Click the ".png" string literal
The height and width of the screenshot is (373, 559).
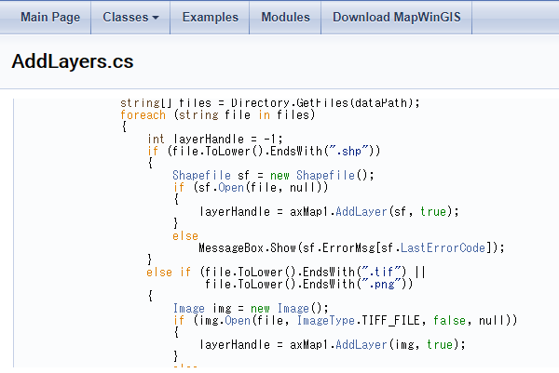pyautogui.click(x=381, y=285)
